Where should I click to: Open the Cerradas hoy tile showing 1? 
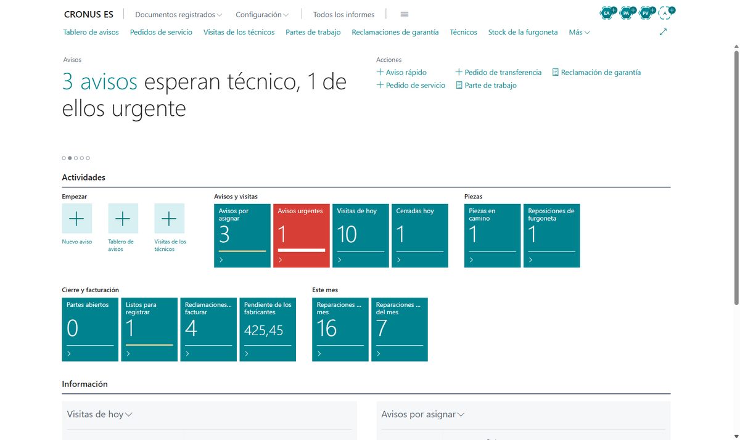click(420, 235)
